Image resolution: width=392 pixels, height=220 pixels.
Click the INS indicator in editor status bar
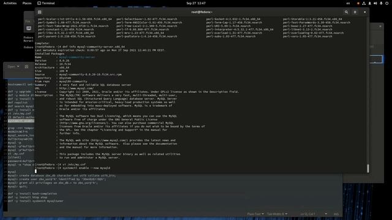tap(336, 214)
